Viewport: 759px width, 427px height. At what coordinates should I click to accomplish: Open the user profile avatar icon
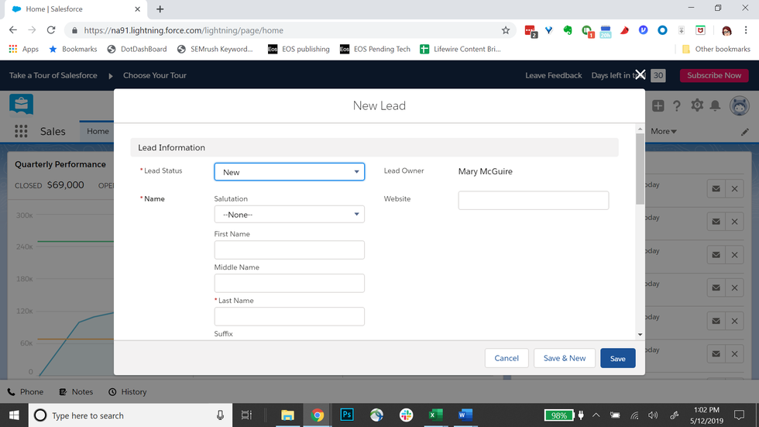[739, 106]
